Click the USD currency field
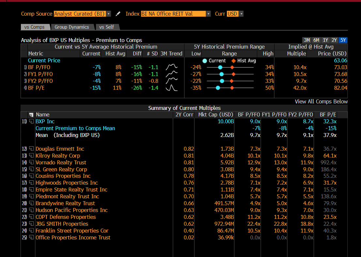This screenshot has width=361, height=257. pyautogui.click(x=232, y=14)
